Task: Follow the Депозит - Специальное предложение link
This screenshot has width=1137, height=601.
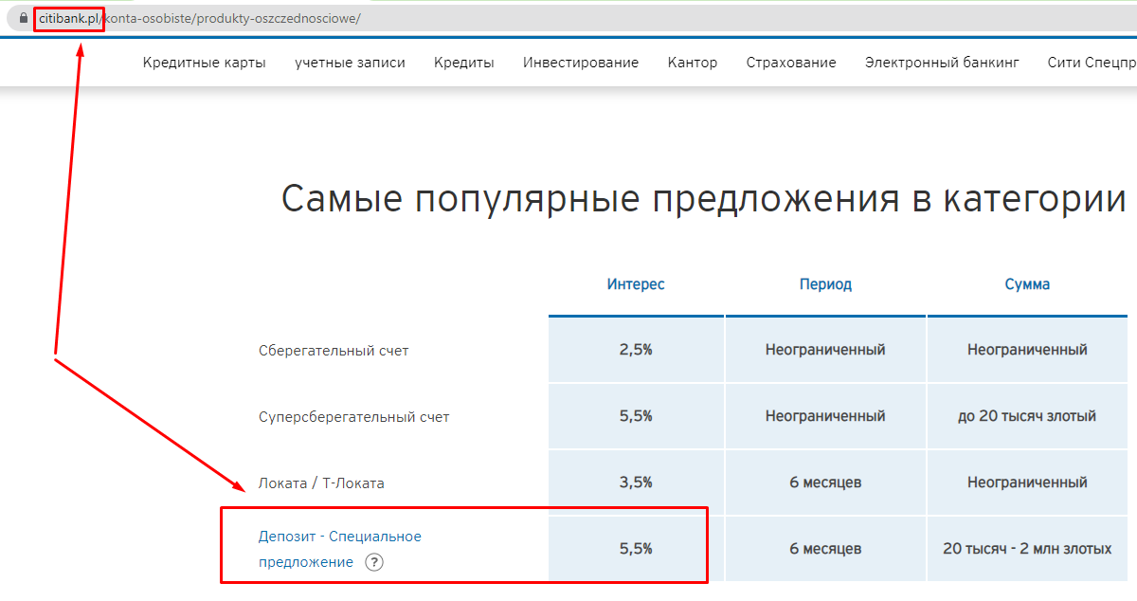Action: (x=340, y=549)
